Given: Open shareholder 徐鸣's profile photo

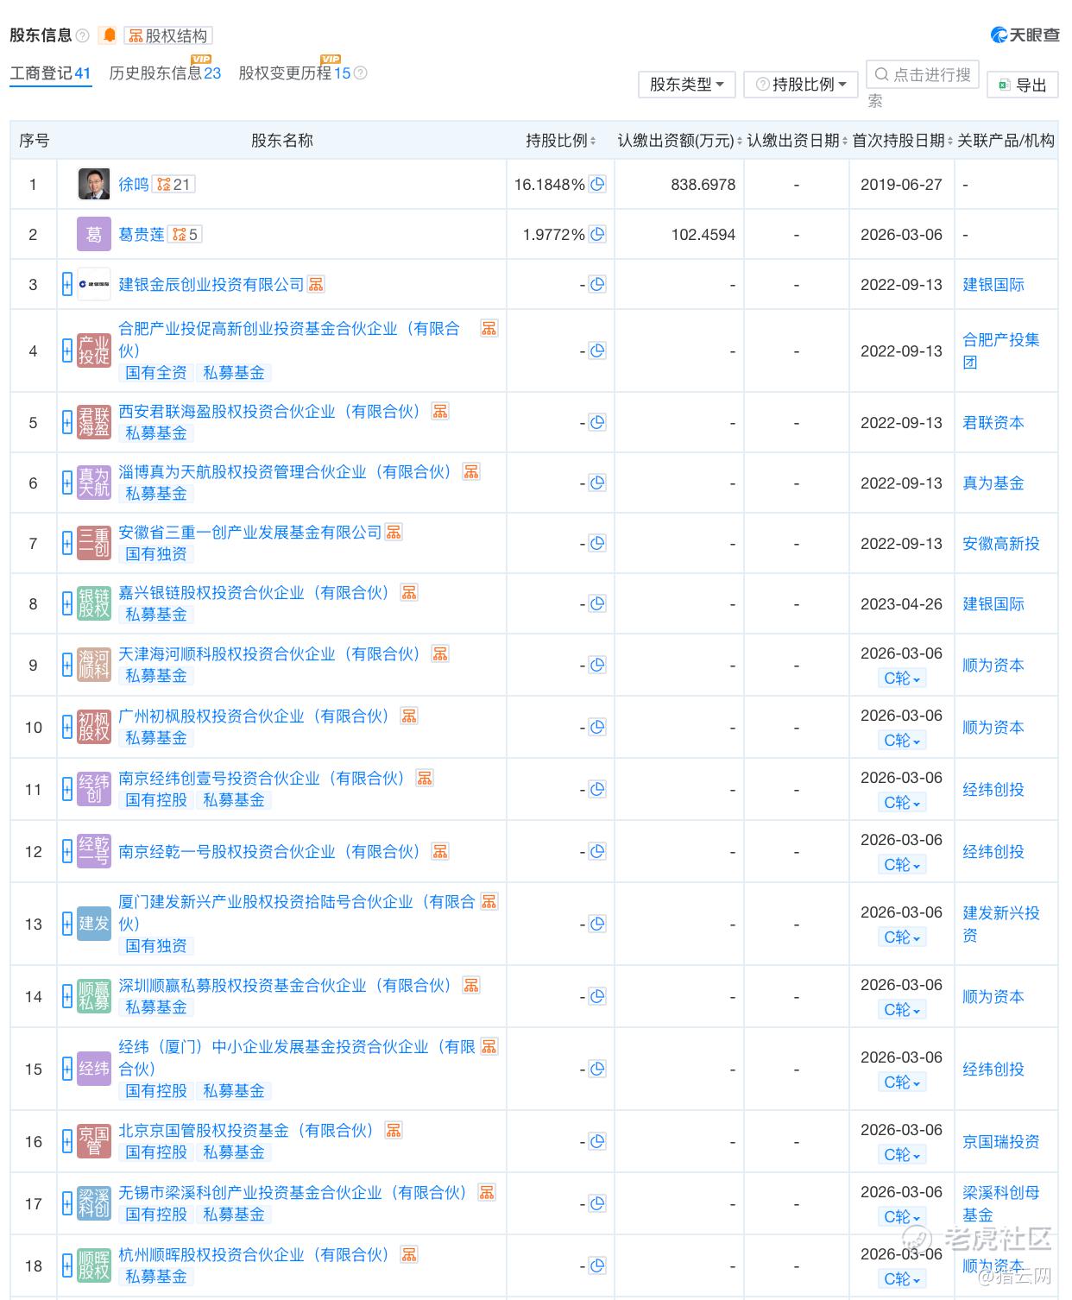Looking at the screenshot, I should pyautogui.click(x=94, y=184).
